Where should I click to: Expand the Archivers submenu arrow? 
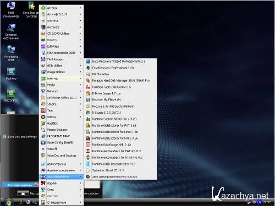pos(80,27)
